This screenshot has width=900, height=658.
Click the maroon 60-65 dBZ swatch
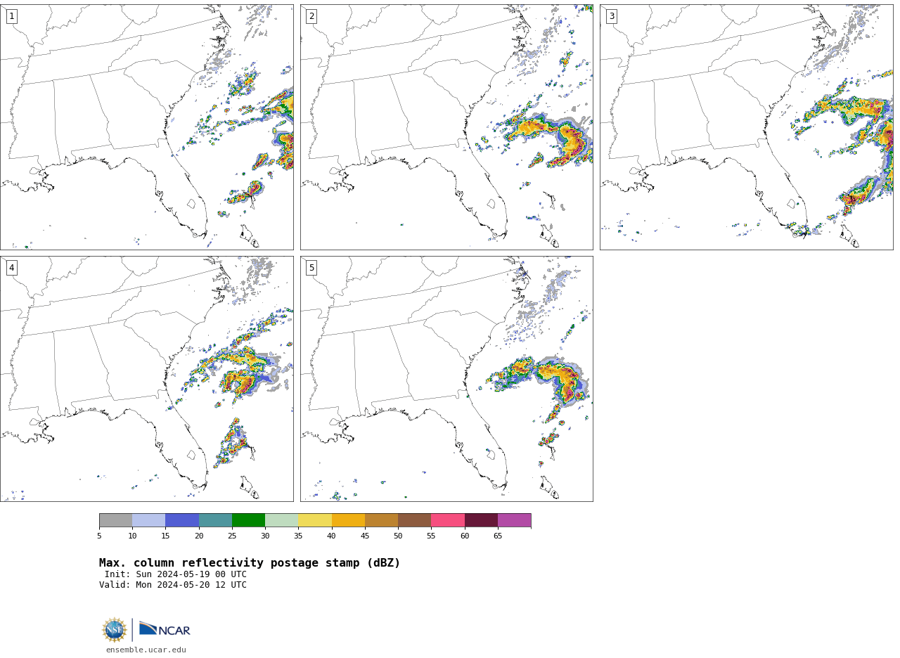coord(481,520)
